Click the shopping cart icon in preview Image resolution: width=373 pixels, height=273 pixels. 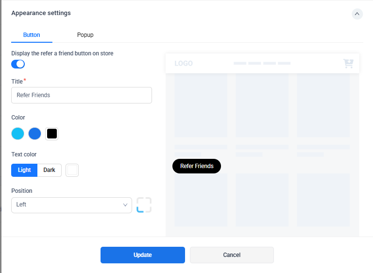click(x=348, y=64)
